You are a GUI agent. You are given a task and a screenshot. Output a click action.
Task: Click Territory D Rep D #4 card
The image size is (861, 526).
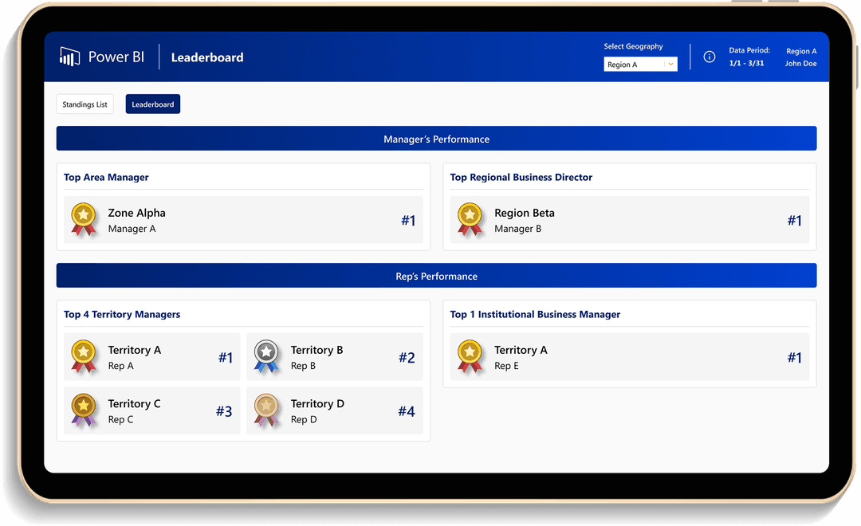coord(335,411)
